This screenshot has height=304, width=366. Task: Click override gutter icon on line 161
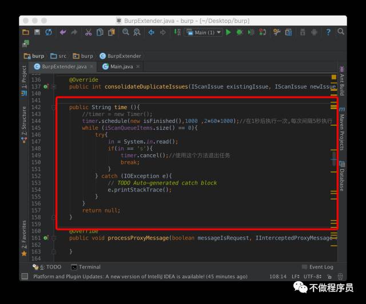pyautogui.click(x=46, y=238)
